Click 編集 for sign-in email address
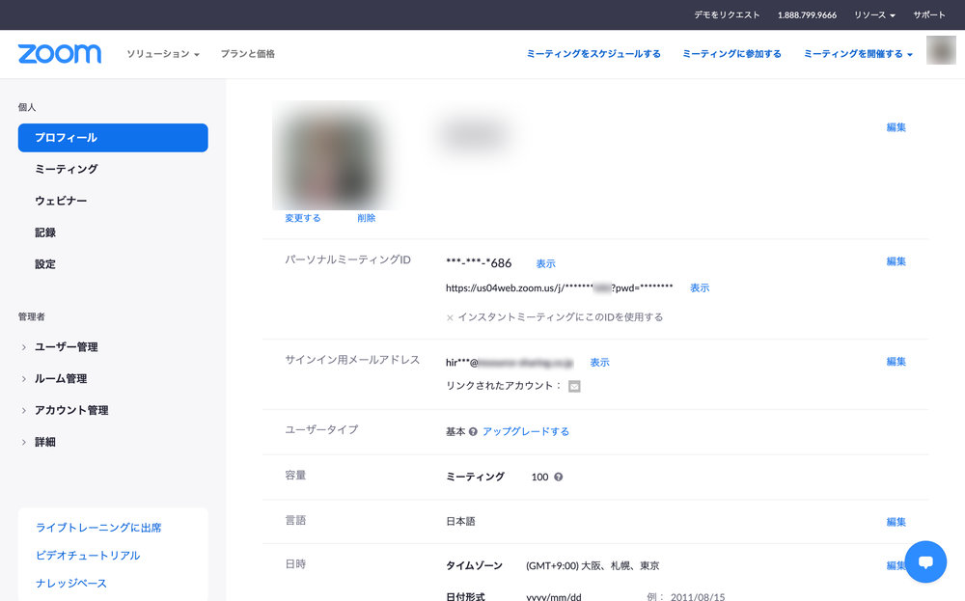 tap(896, 362)
